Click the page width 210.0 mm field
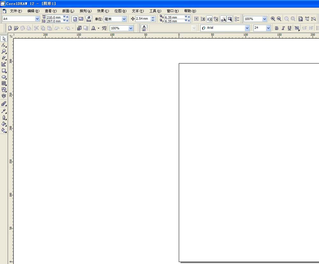The height and width of the screenshot is (264, 319). coord(54,17)
